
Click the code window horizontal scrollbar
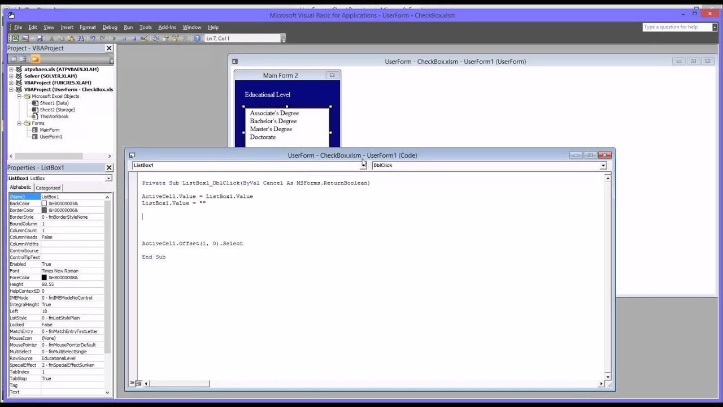pos(373,384)
